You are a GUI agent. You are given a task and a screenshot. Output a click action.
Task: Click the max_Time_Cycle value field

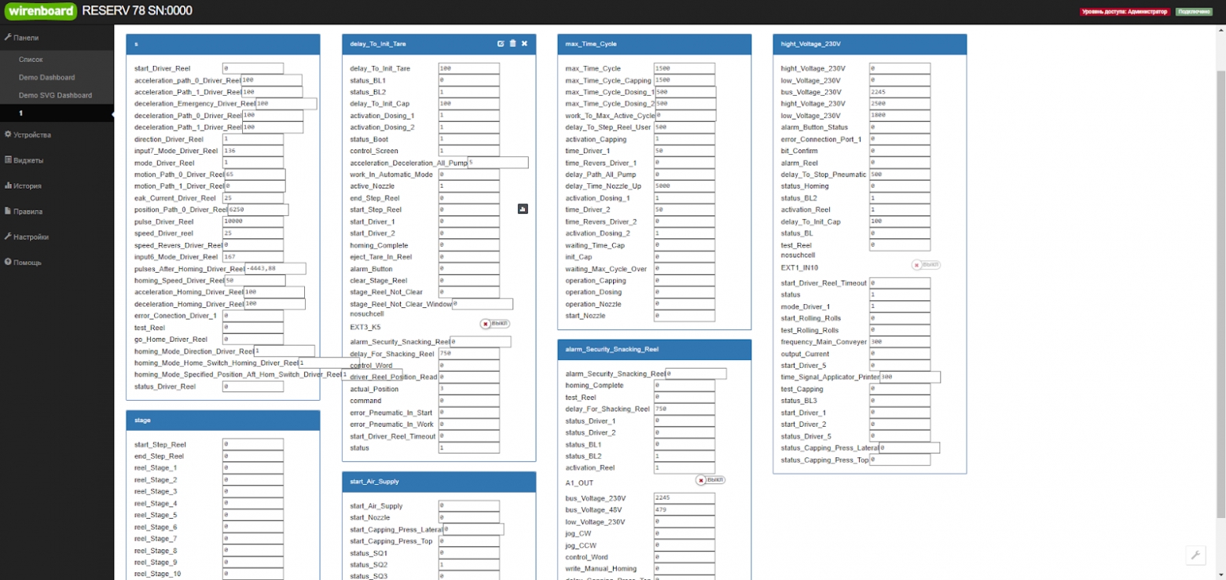[684, 68]
